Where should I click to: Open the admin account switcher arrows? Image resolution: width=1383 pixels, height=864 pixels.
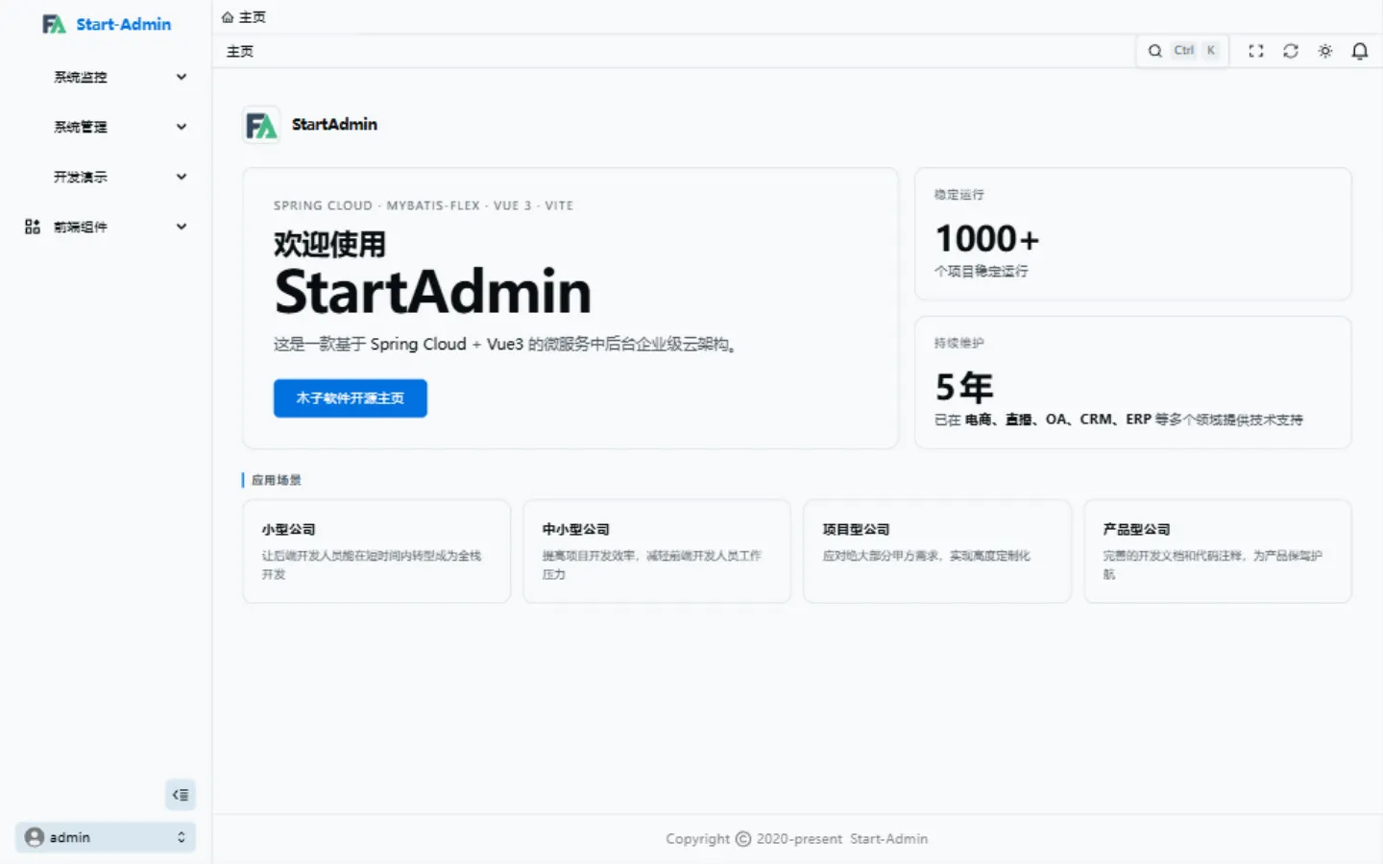pos(182,837)
